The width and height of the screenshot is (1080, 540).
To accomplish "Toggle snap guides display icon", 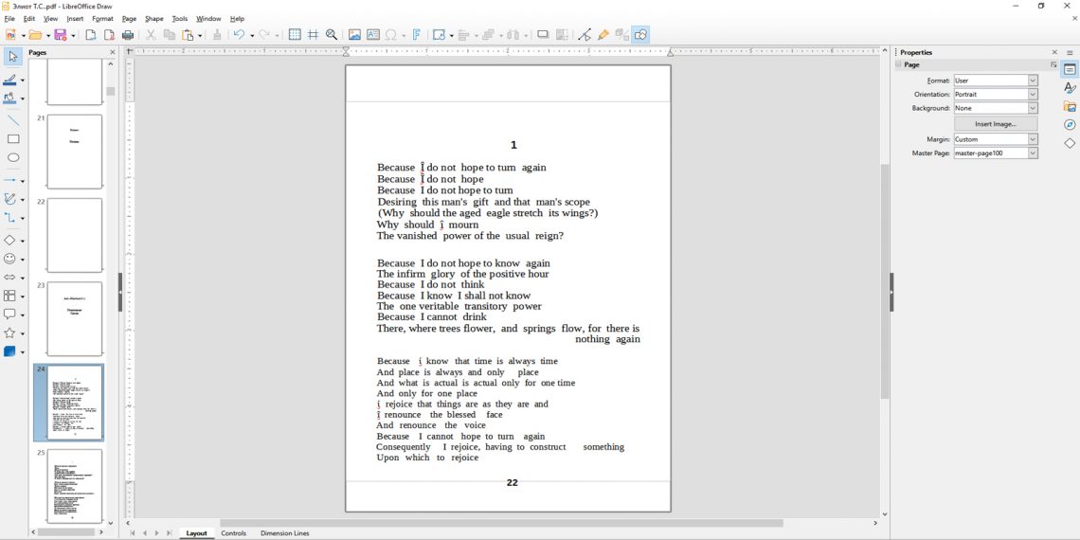I will (313, 35).
